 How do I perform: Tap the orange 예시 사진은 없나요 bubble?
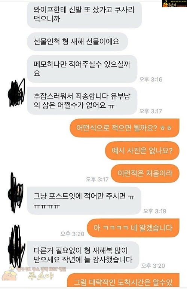142,151
